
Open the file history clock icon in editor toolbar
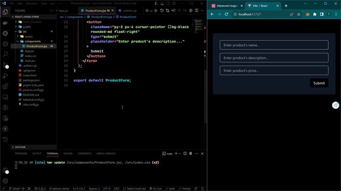point(162,11)
